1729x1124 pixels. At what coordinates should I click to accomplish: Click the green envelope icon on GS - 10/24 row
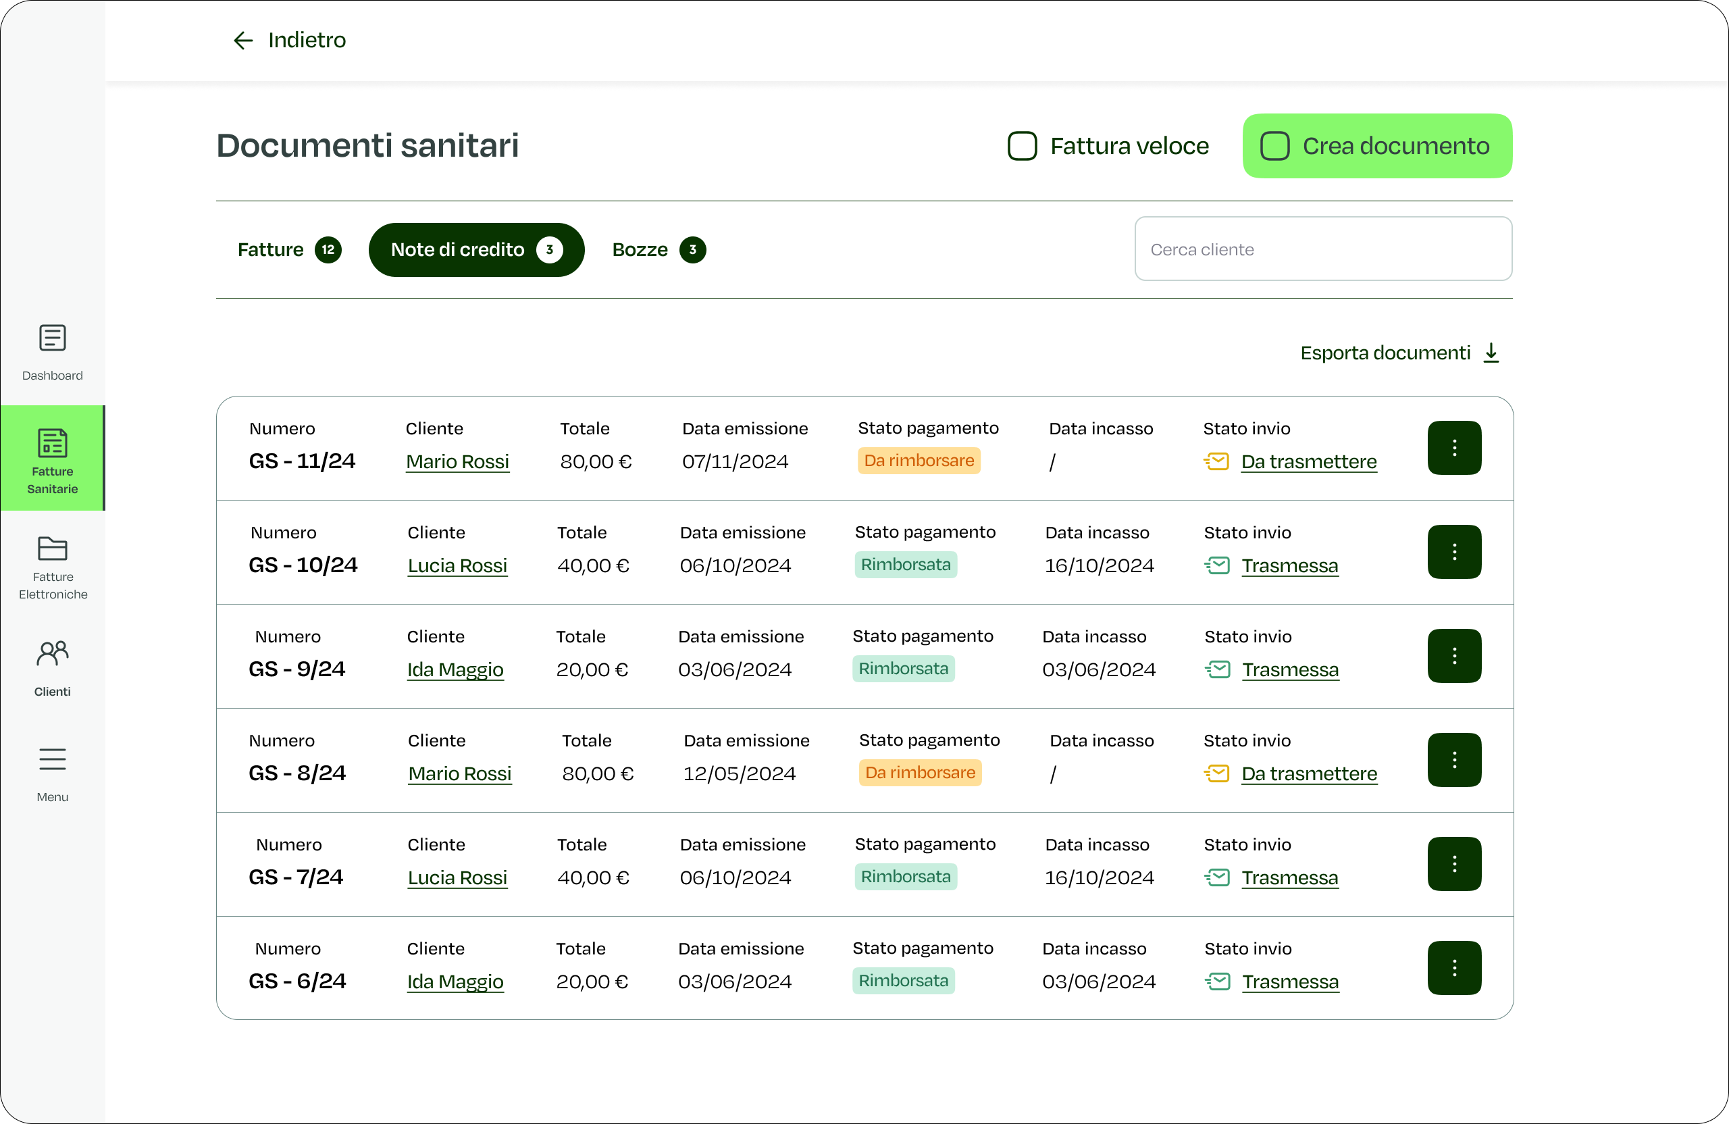point(1217,565)
